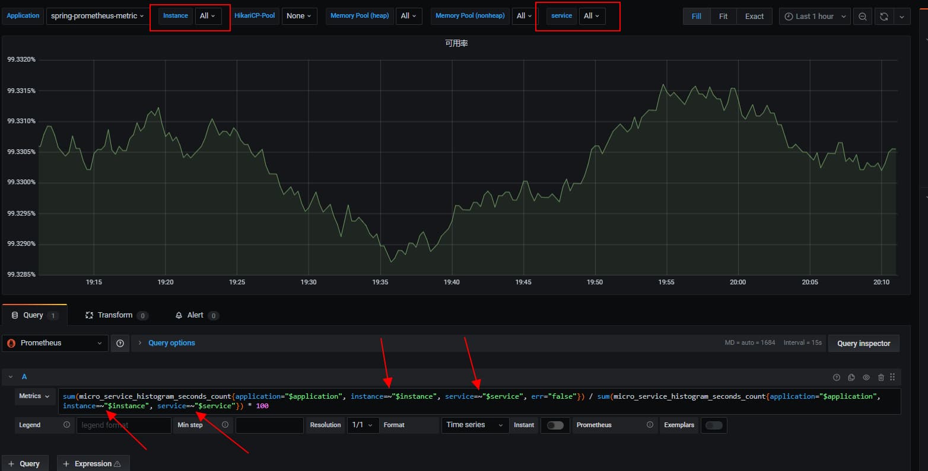
Task: Click the Query inspector button
Action: [863, 344]
